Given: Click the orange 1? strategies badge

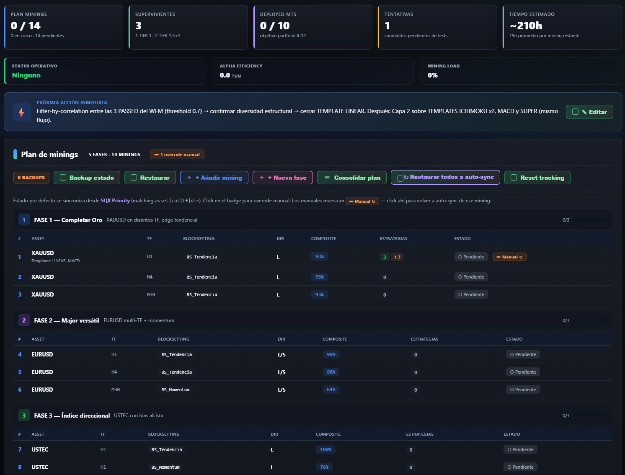Looking at the screenshot, I should (397, 257).
